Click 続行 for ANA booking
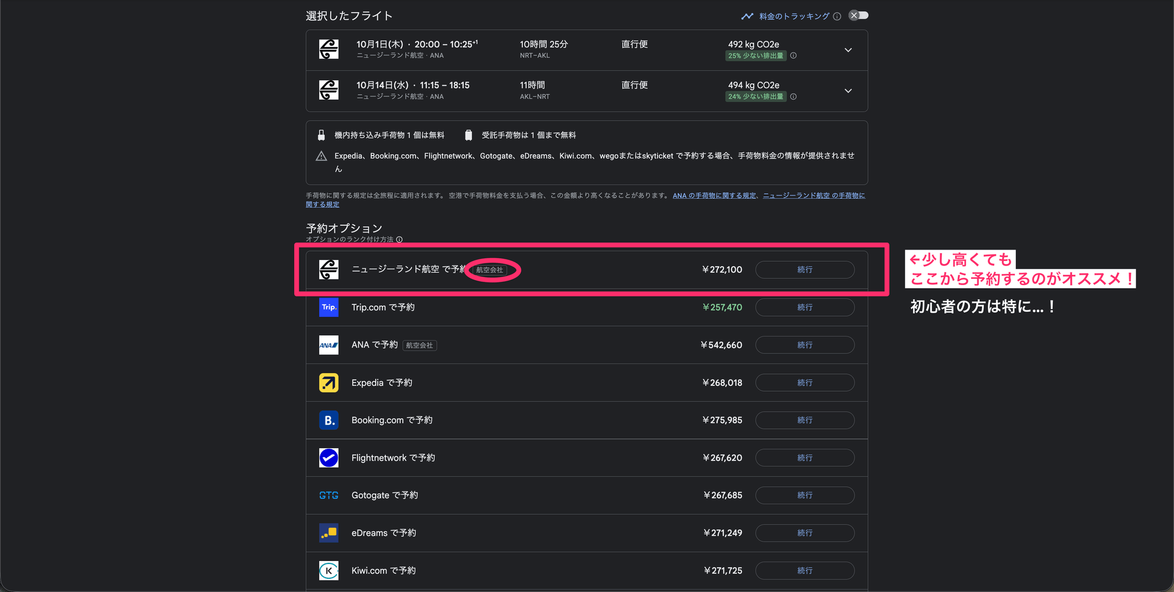Image resolution: width=1174 pixels, height=592 pixels. [x=805, y=345]
